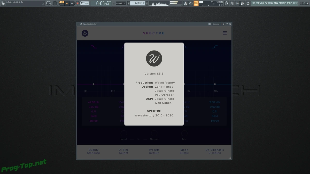Adjust the master volume knob
The width and height of the screenshot is (310, 174).
(49, 3)
